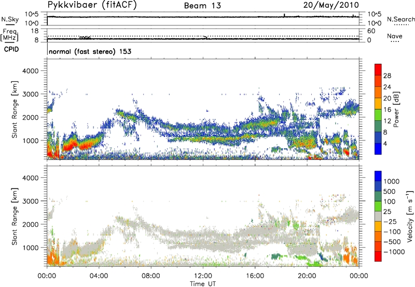Pick the yellow Power segment between 16 and 20
415x287 pixels.
click(378, 104)
